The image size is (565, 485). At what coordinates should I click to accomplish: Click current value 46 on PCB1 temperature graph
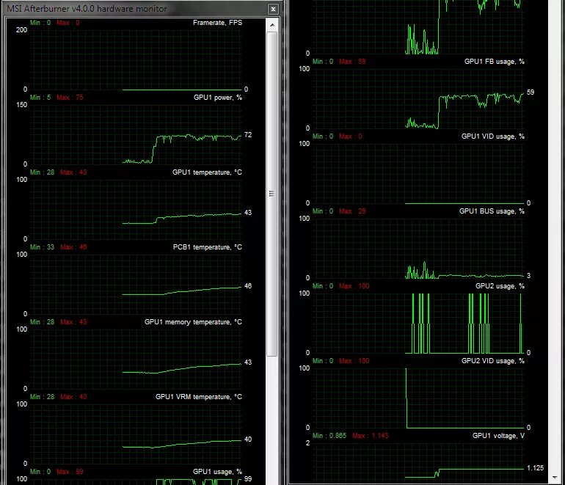[x=248, y=286]
